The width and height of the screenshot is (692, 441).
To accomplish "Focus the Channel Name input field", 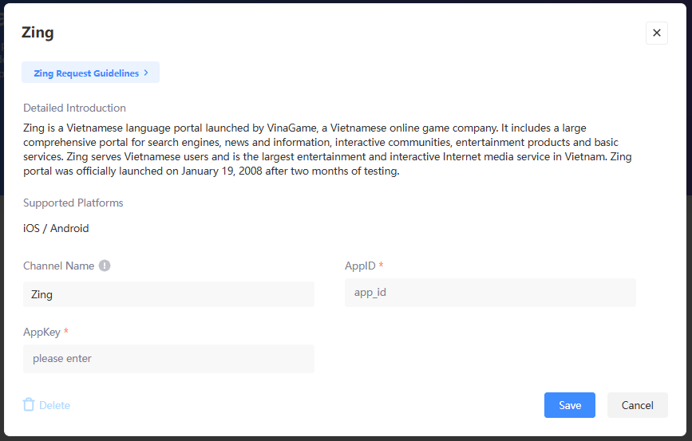I will click(x=168, y=294).
